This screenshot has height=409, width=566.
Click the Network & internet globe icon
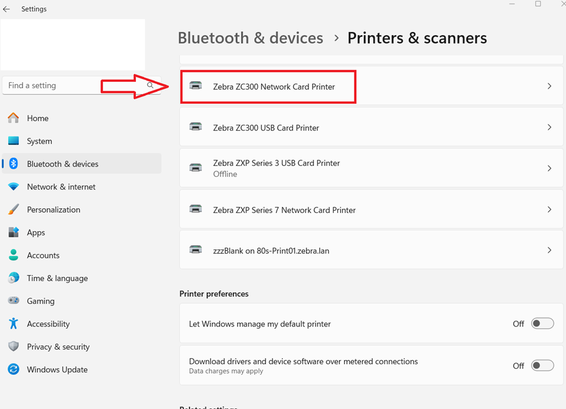pos(13,187)
